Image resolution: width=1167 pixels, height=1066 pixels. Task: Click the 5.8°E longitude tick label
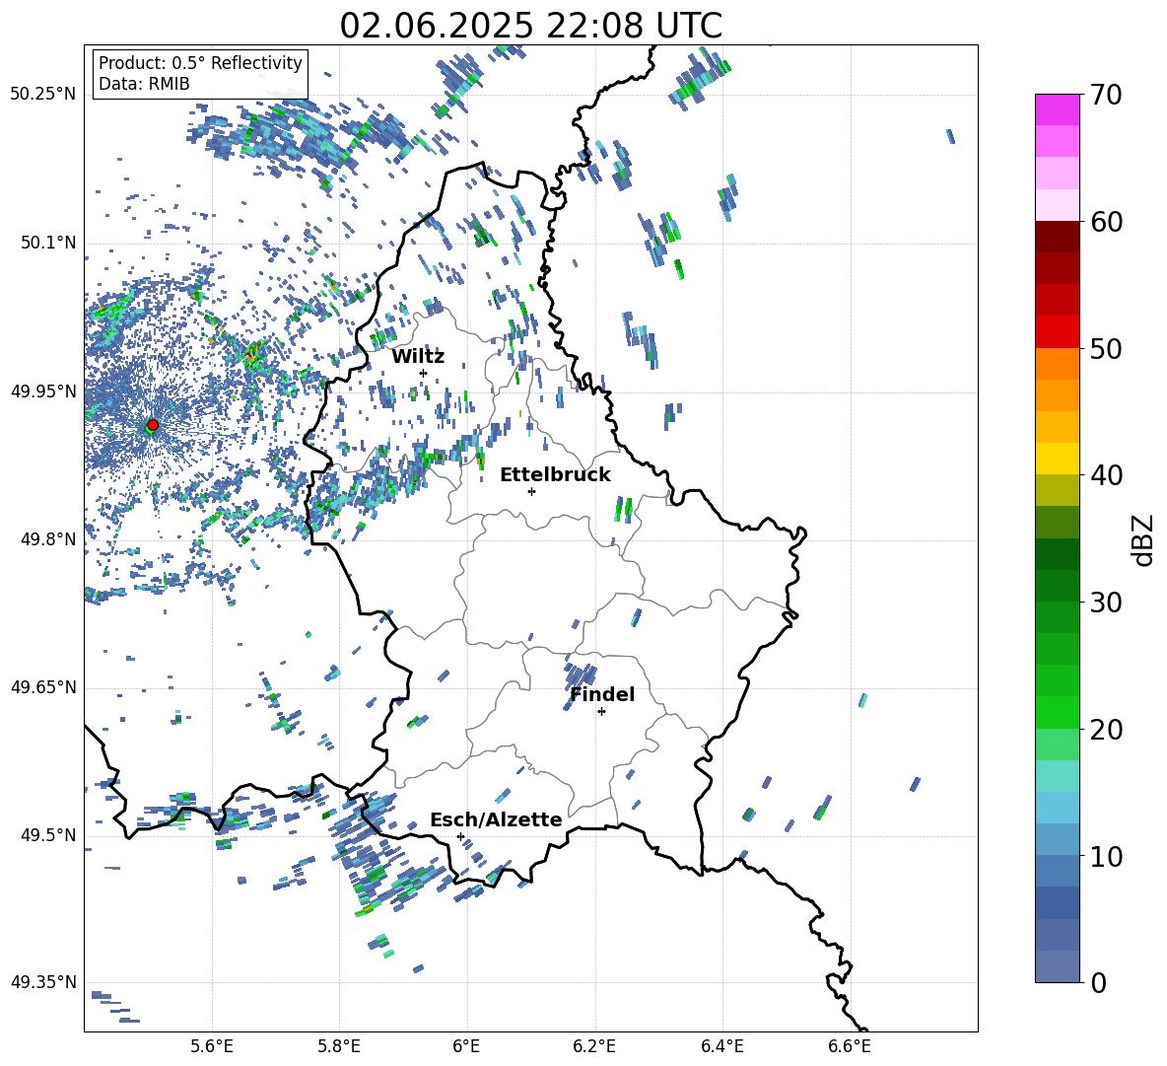tap(339, 1046)
